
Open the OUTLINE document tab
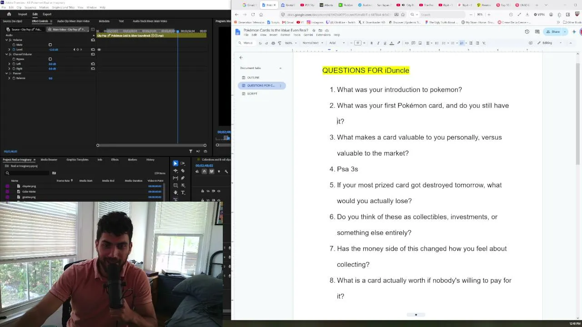pos(253,78)
